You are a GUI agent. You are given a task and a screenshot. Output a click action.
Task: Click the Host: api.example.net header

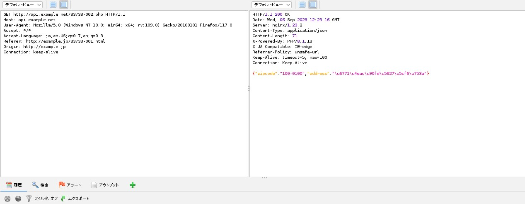29,20
